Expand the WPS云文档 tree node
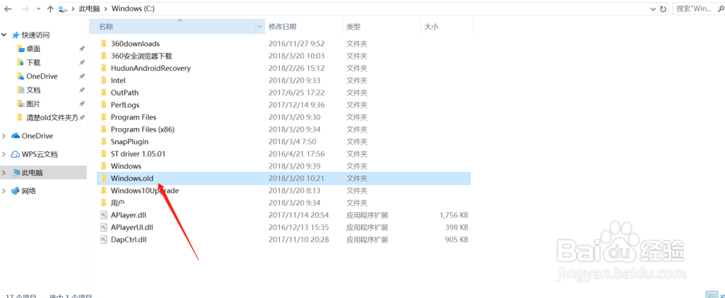725x298 pixels. [4, 154]
